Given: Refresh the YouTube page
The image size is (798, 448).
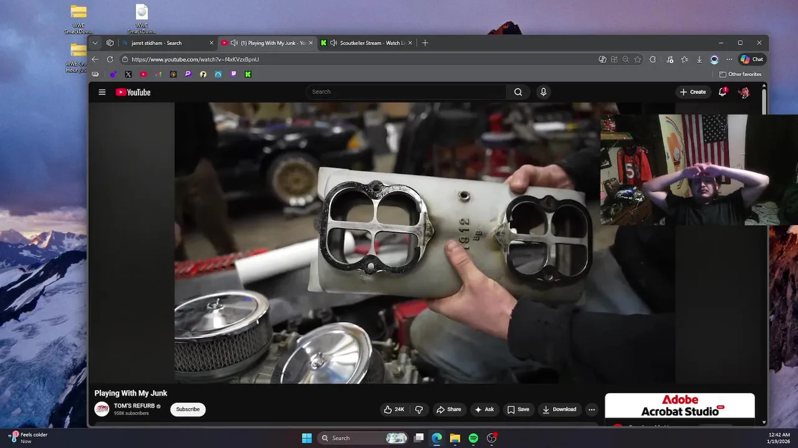Looking at the screenshot, I should pyautogui.click(x=110, y=59).
